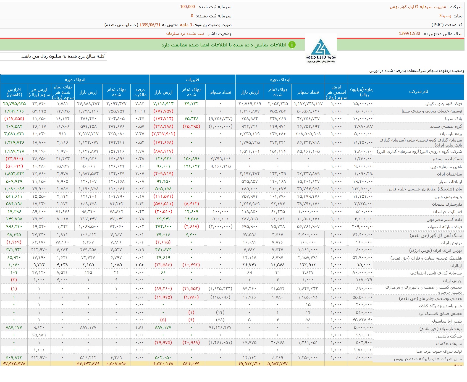
Task: Select the row name 'همکاران سیستم'
Action: (x=447, y=159)
